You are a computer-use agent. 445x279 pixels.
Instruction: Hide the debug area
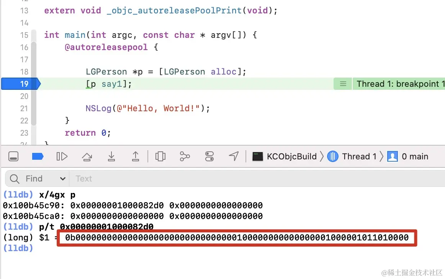(x=13, y=156)
